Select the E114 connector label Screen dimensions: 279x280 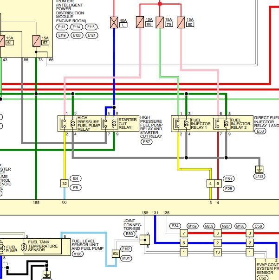pos(77,27)
